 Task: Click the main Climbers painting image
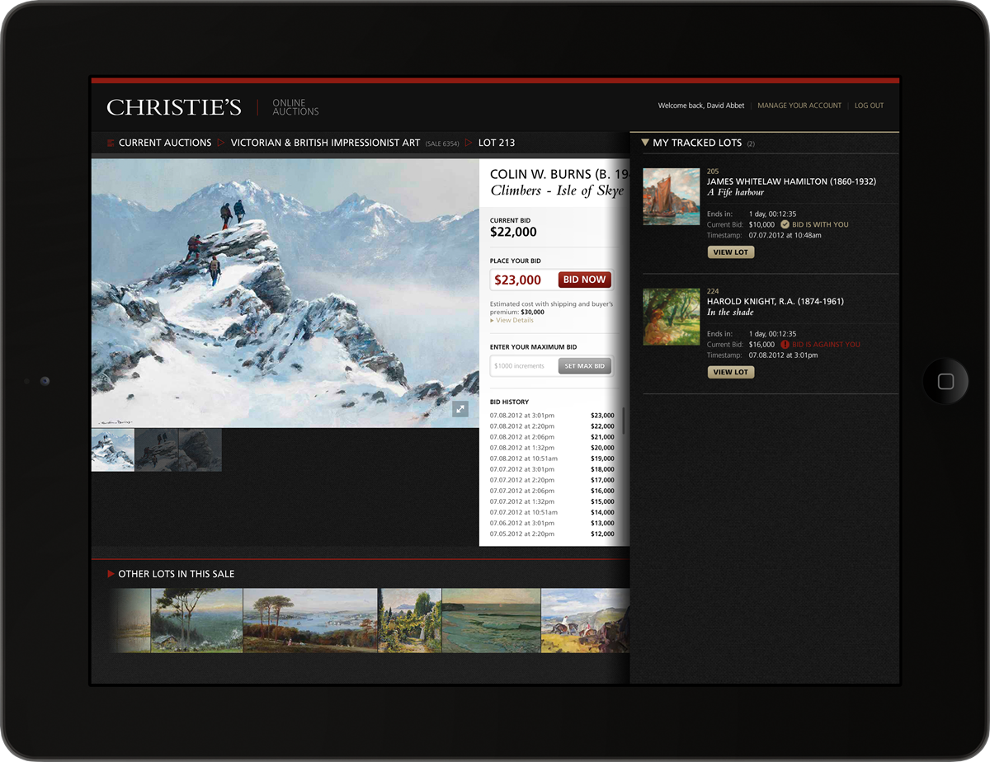pos(285,293)
